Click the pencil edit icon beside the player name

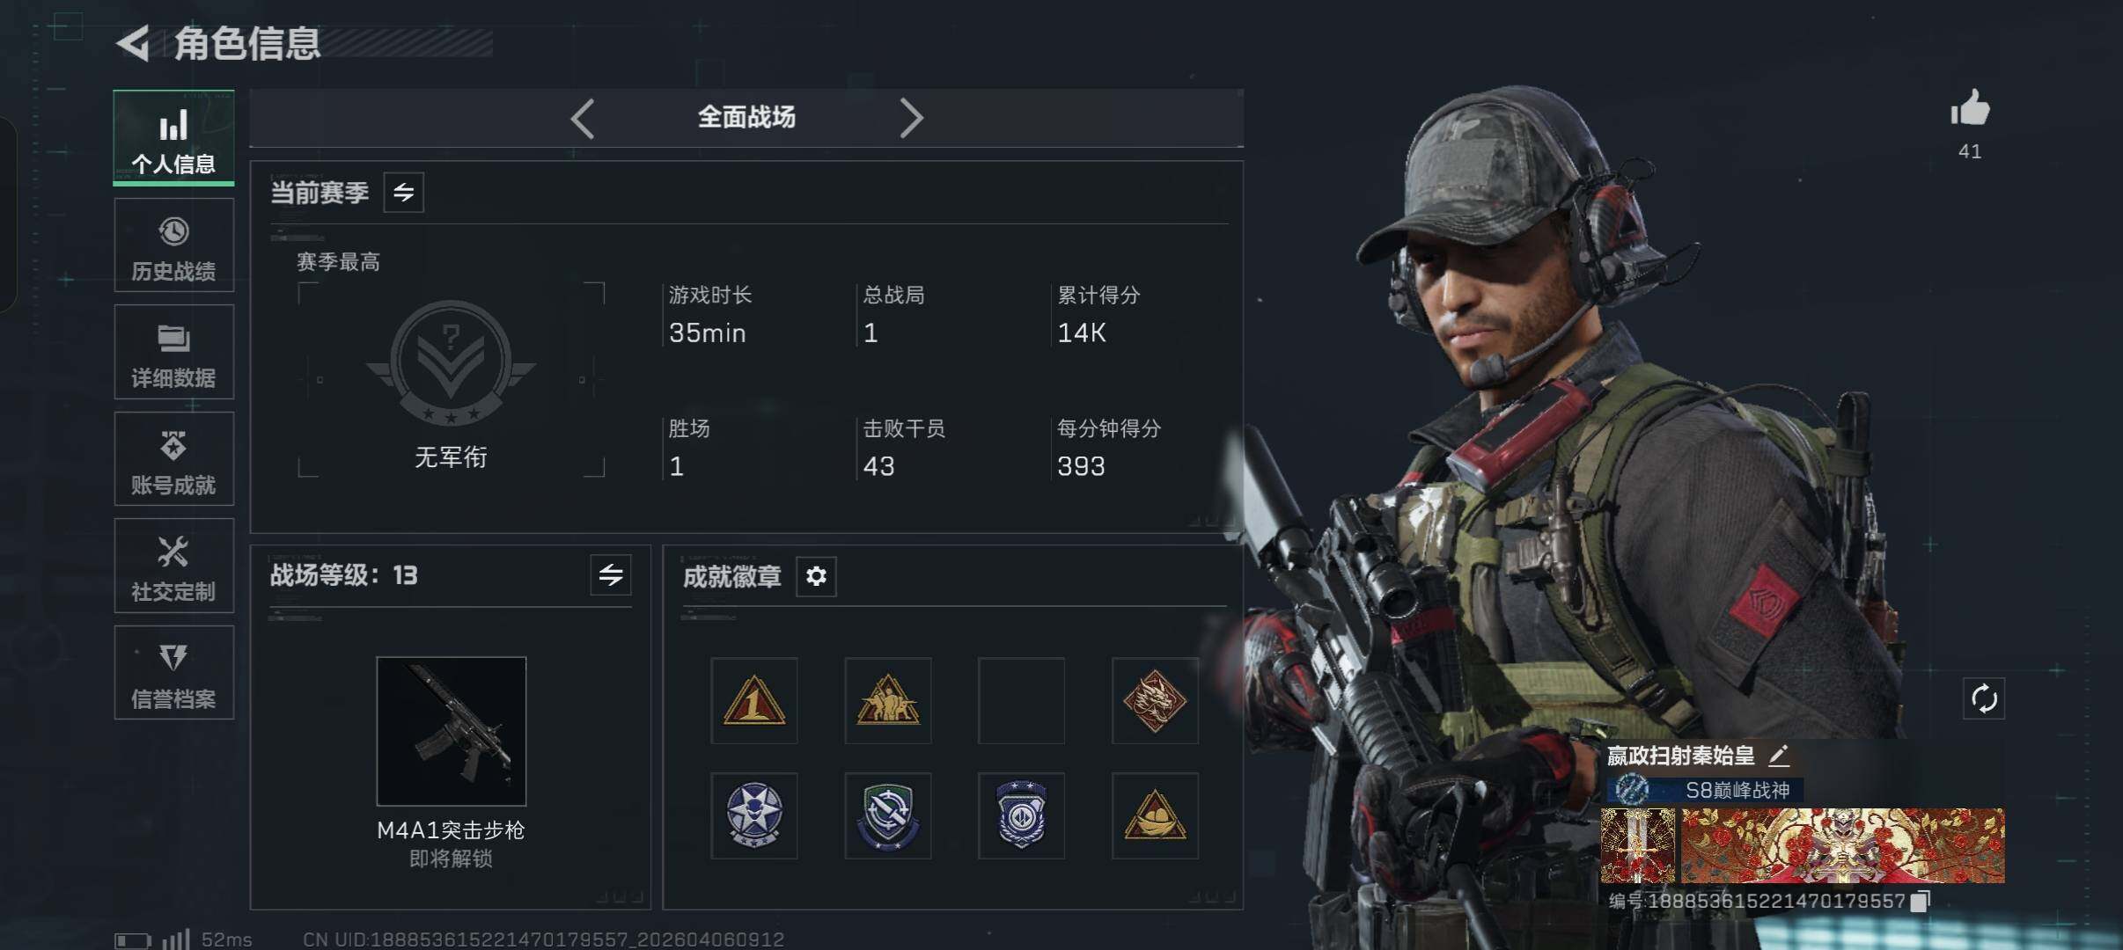1779,755
